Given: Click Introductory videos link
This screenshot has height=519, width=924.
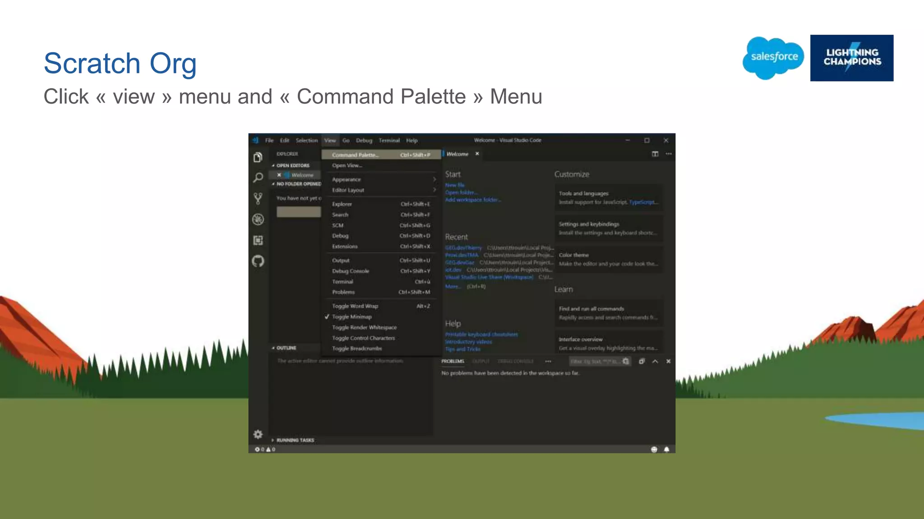Looking at the screenshot, I should (469, 341).
